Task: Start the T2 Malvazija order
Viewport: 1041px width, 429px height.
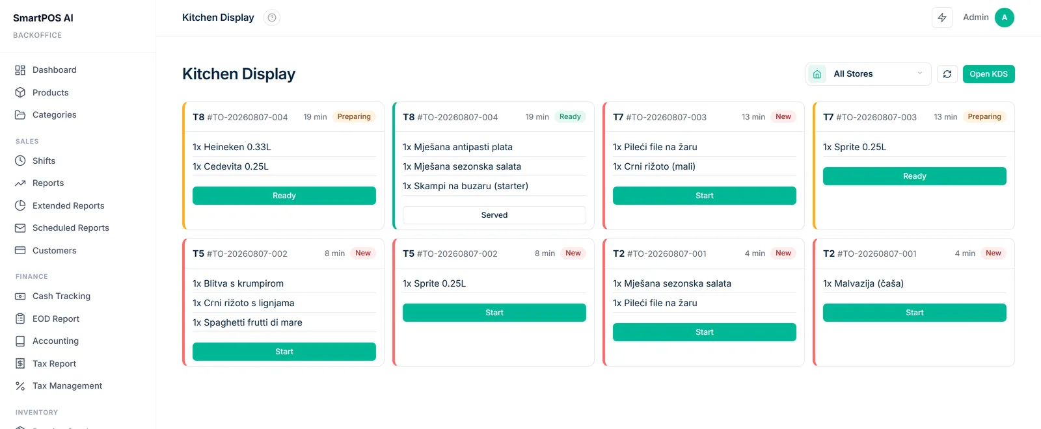Action: click(x=915, y=313)
